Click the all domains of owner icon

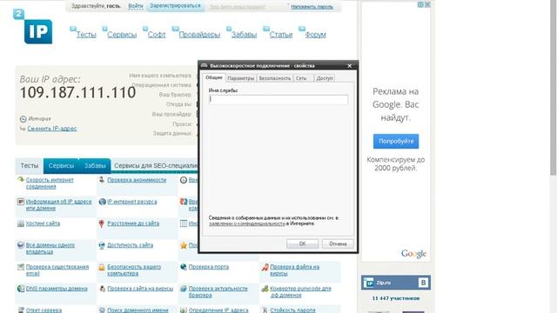point(21,245)
